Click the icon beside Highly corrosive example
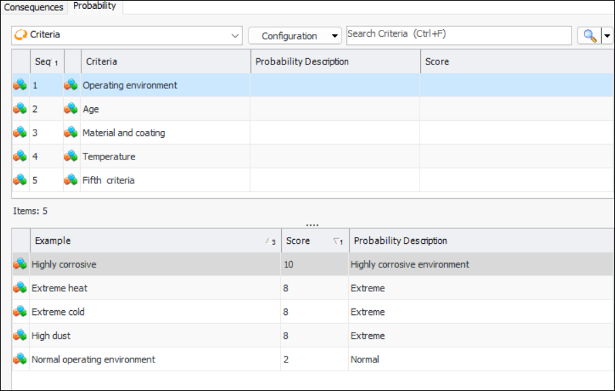The height and width of the screenshot is (391, 615). [20, 265]
